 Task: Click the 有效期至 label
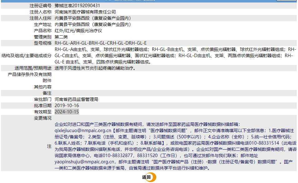click(43, 112)
